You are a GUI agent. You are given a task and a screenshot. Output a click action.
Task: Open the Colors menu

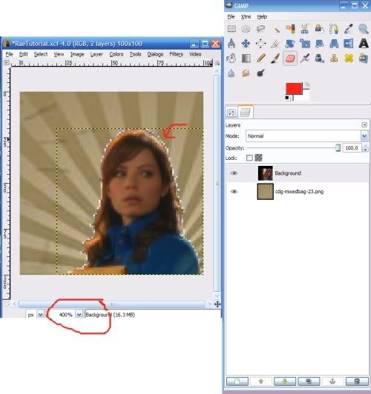[x=116, y=54]
